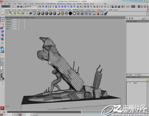
Task: Expand the Objects selection mask dropdown
Action: [32, 6]
